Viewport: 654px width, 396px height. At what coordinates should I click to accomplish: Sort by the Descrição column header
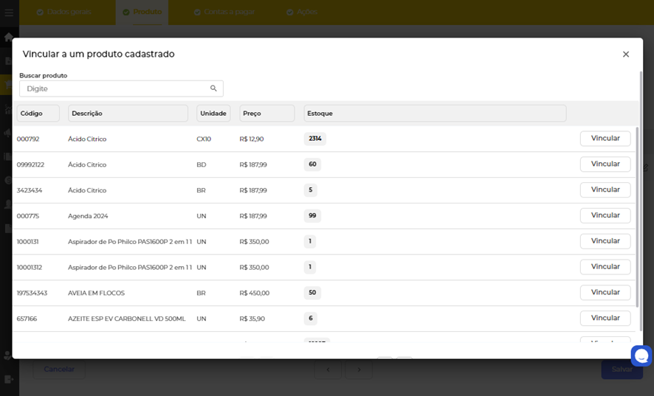coord(128,114)
